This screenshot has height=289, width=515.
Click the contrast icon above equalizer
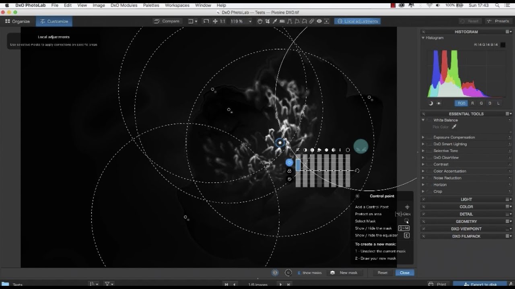[305, 150]
